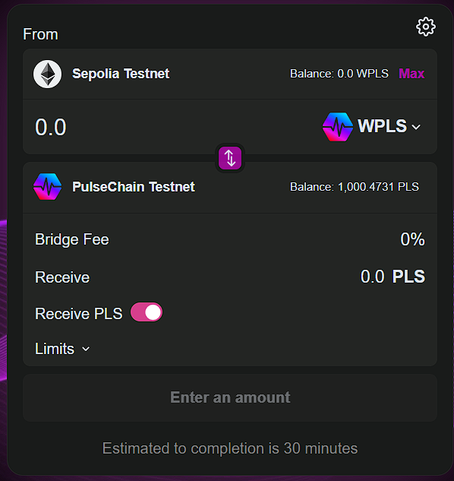Click the Receive PLS label text
Image resolution: width=454 pixels, height=481 pixels.
79,314
